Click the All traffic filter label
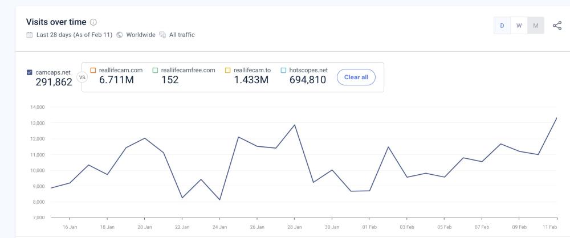Screen dimensions: 570x238 182,35
